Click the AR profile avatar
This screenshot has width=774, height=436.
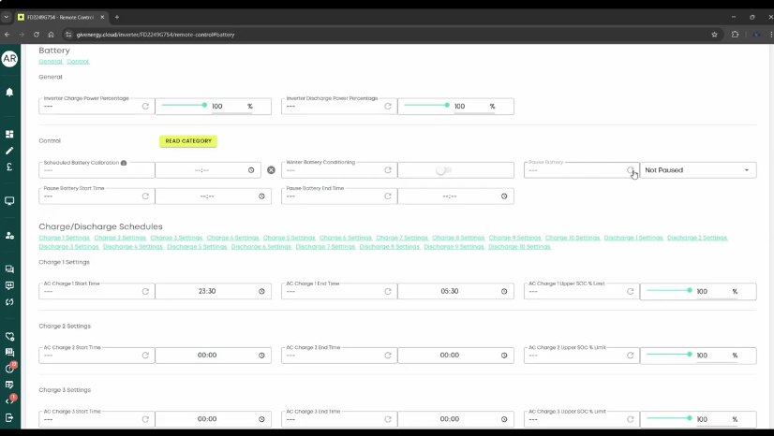click(9, 59)
